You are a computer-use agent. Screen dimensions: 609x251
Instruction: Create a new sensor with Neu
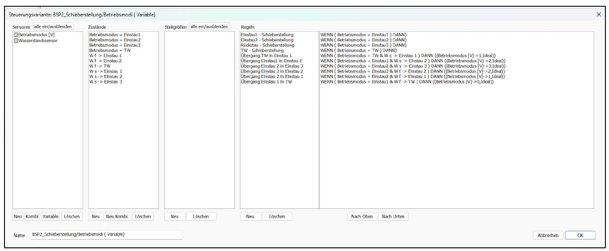coord(18,216)
